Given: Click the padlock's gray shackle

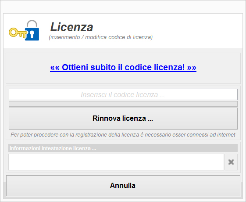Looking at the screenshot, I should pos(32,24).
